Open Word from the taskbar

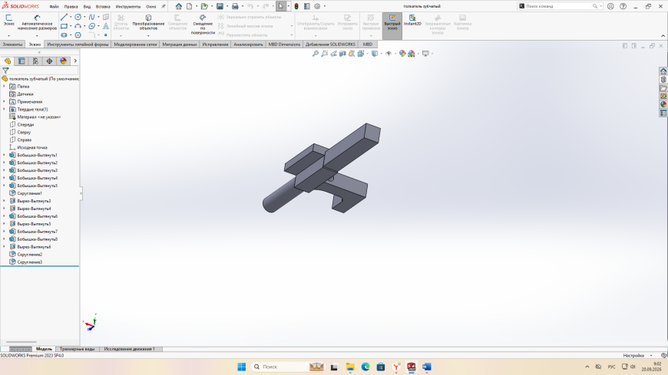coord(427,367)
